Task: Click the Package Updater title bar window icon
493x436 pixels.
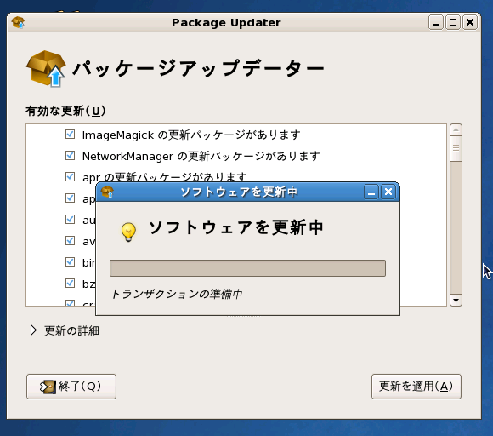Action: click(x=18, y=22)
